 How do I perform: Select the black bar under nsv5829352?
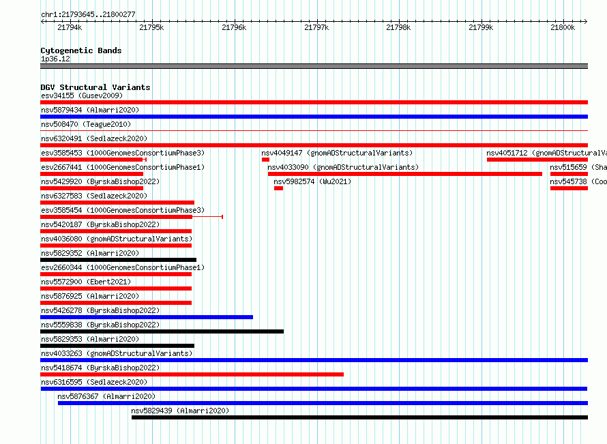pos(118,260)
